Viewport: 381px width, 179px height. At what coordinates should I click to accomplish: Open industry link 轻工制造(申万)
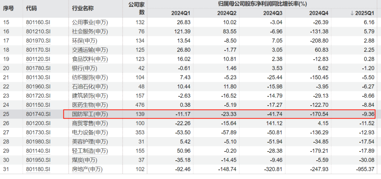[90, 150]
